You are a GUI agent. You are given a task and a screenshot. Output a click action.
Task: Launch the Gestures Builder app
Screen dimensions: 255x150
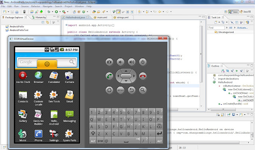pyautogui.click(x=38, y=117)
